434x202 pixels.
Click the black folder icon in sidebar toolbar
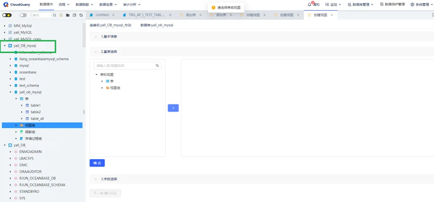[68, 15]
